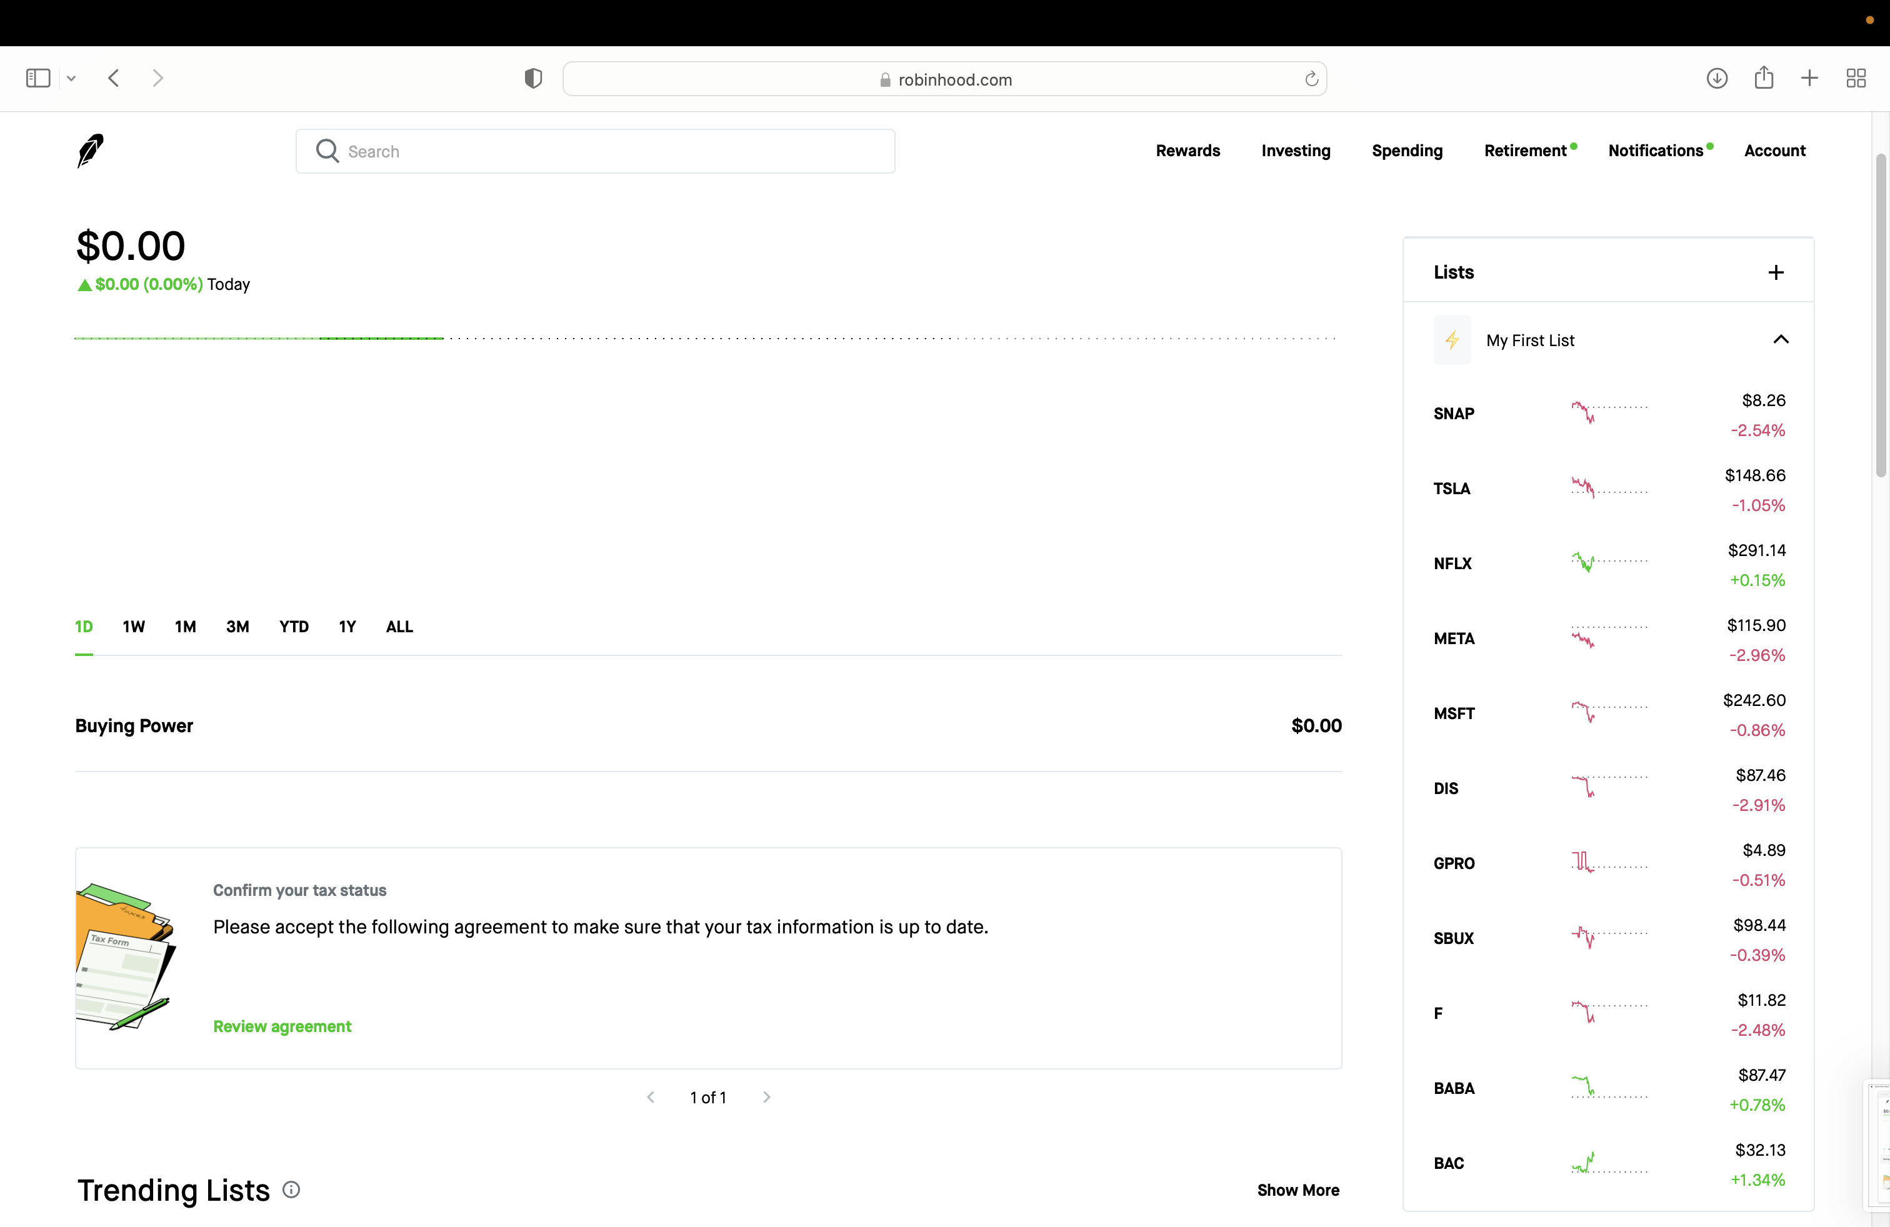Create a new list with the plus icon
This screenshot has height=1227, width=1890.
pyautogui.click(x=1776, y=272)
